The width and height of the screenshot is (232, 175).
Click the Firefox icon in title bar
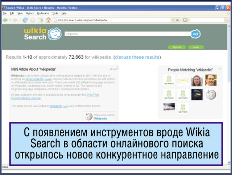[x=3, y=8]
